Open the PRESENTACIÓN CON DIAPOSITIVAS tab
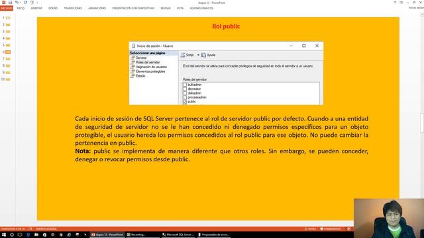The height and width of the screenshot is (238, 424). click(x=133, y=9)
